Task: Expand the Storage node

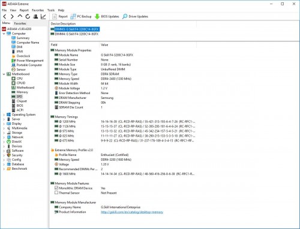Action: pyautogui.click(x=4, y=132)
